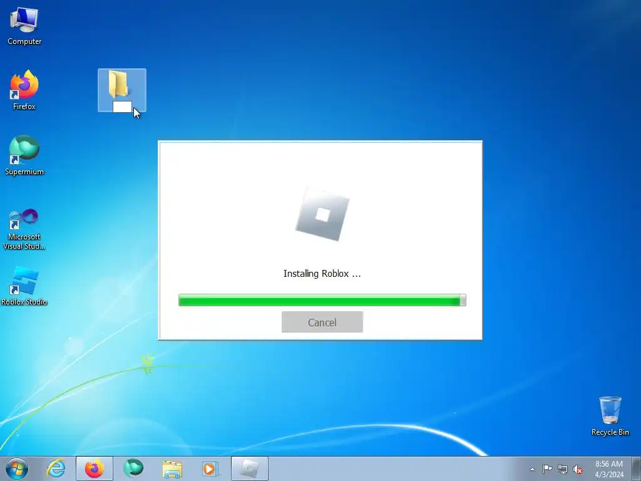Open Supermium from the taskbar
The height and width of the screenshot is (481, 641).
point(133,468)
